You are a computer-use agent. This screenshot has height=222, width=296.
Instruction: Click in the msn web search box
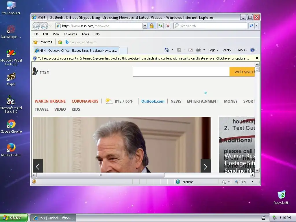[x=181, y=72]
